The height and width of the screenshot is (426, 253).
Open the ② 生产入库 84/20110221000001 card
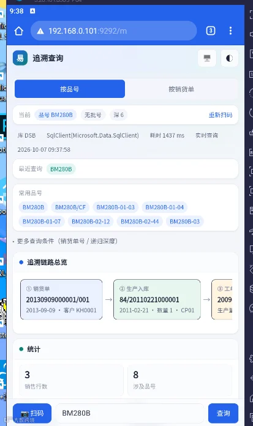click(x=157, y=299)
